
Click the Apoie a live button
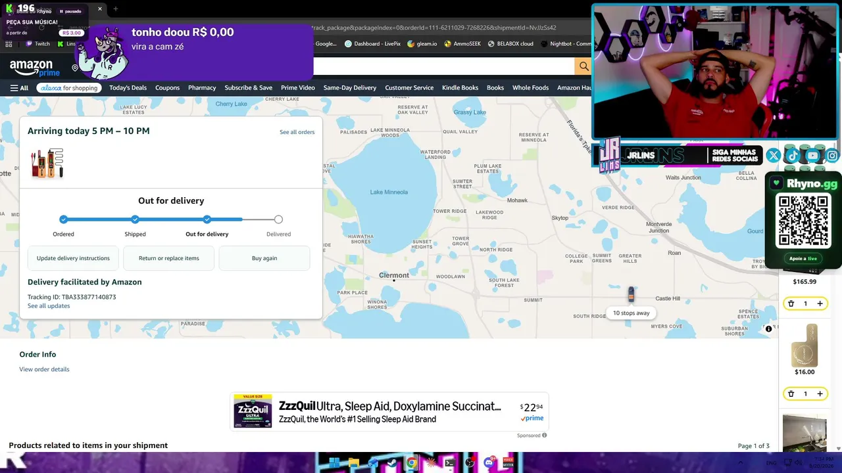point(803,258)
